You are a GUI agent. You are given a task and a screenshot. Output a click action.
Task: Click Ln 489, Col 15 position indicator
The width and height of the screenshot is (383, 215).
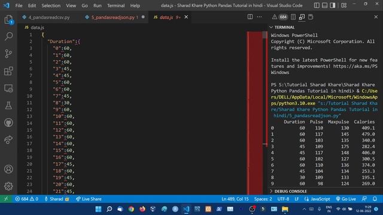[235, 199]
